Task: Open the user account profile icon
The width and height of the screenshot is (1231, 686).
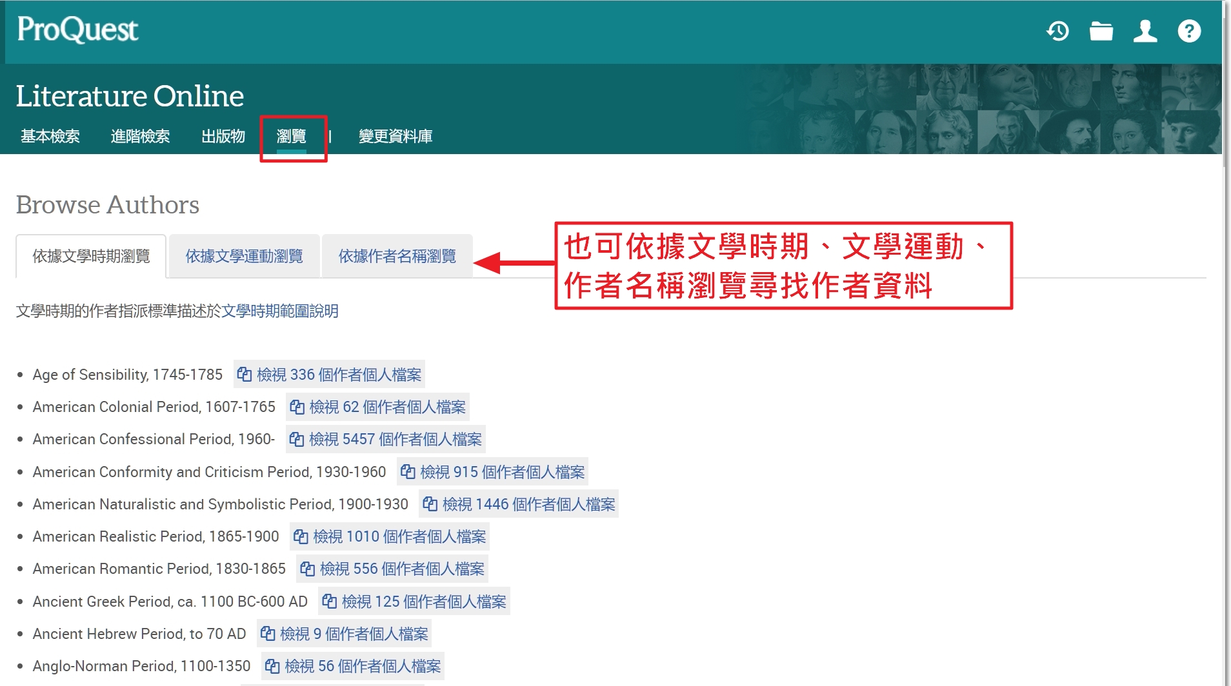Action: coord(1145,31)
